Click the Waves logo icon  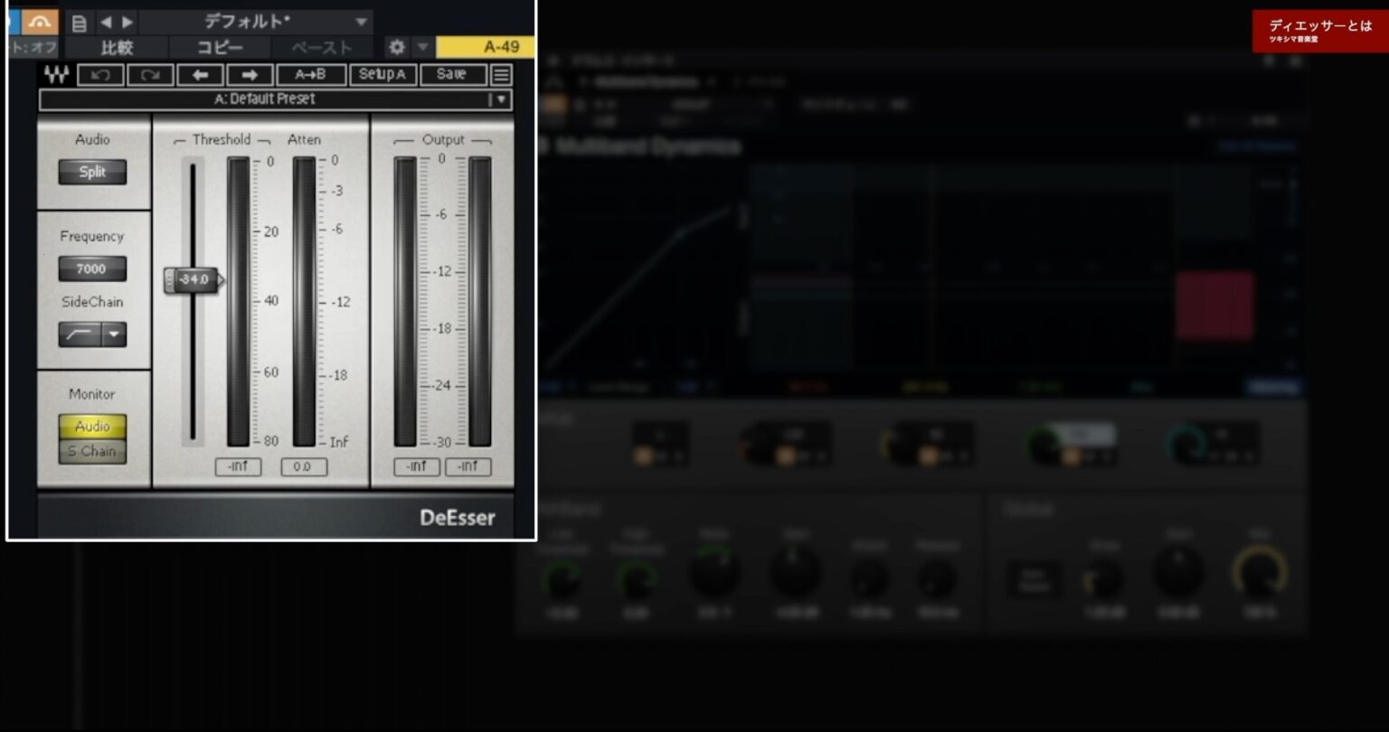click(56, 74)
